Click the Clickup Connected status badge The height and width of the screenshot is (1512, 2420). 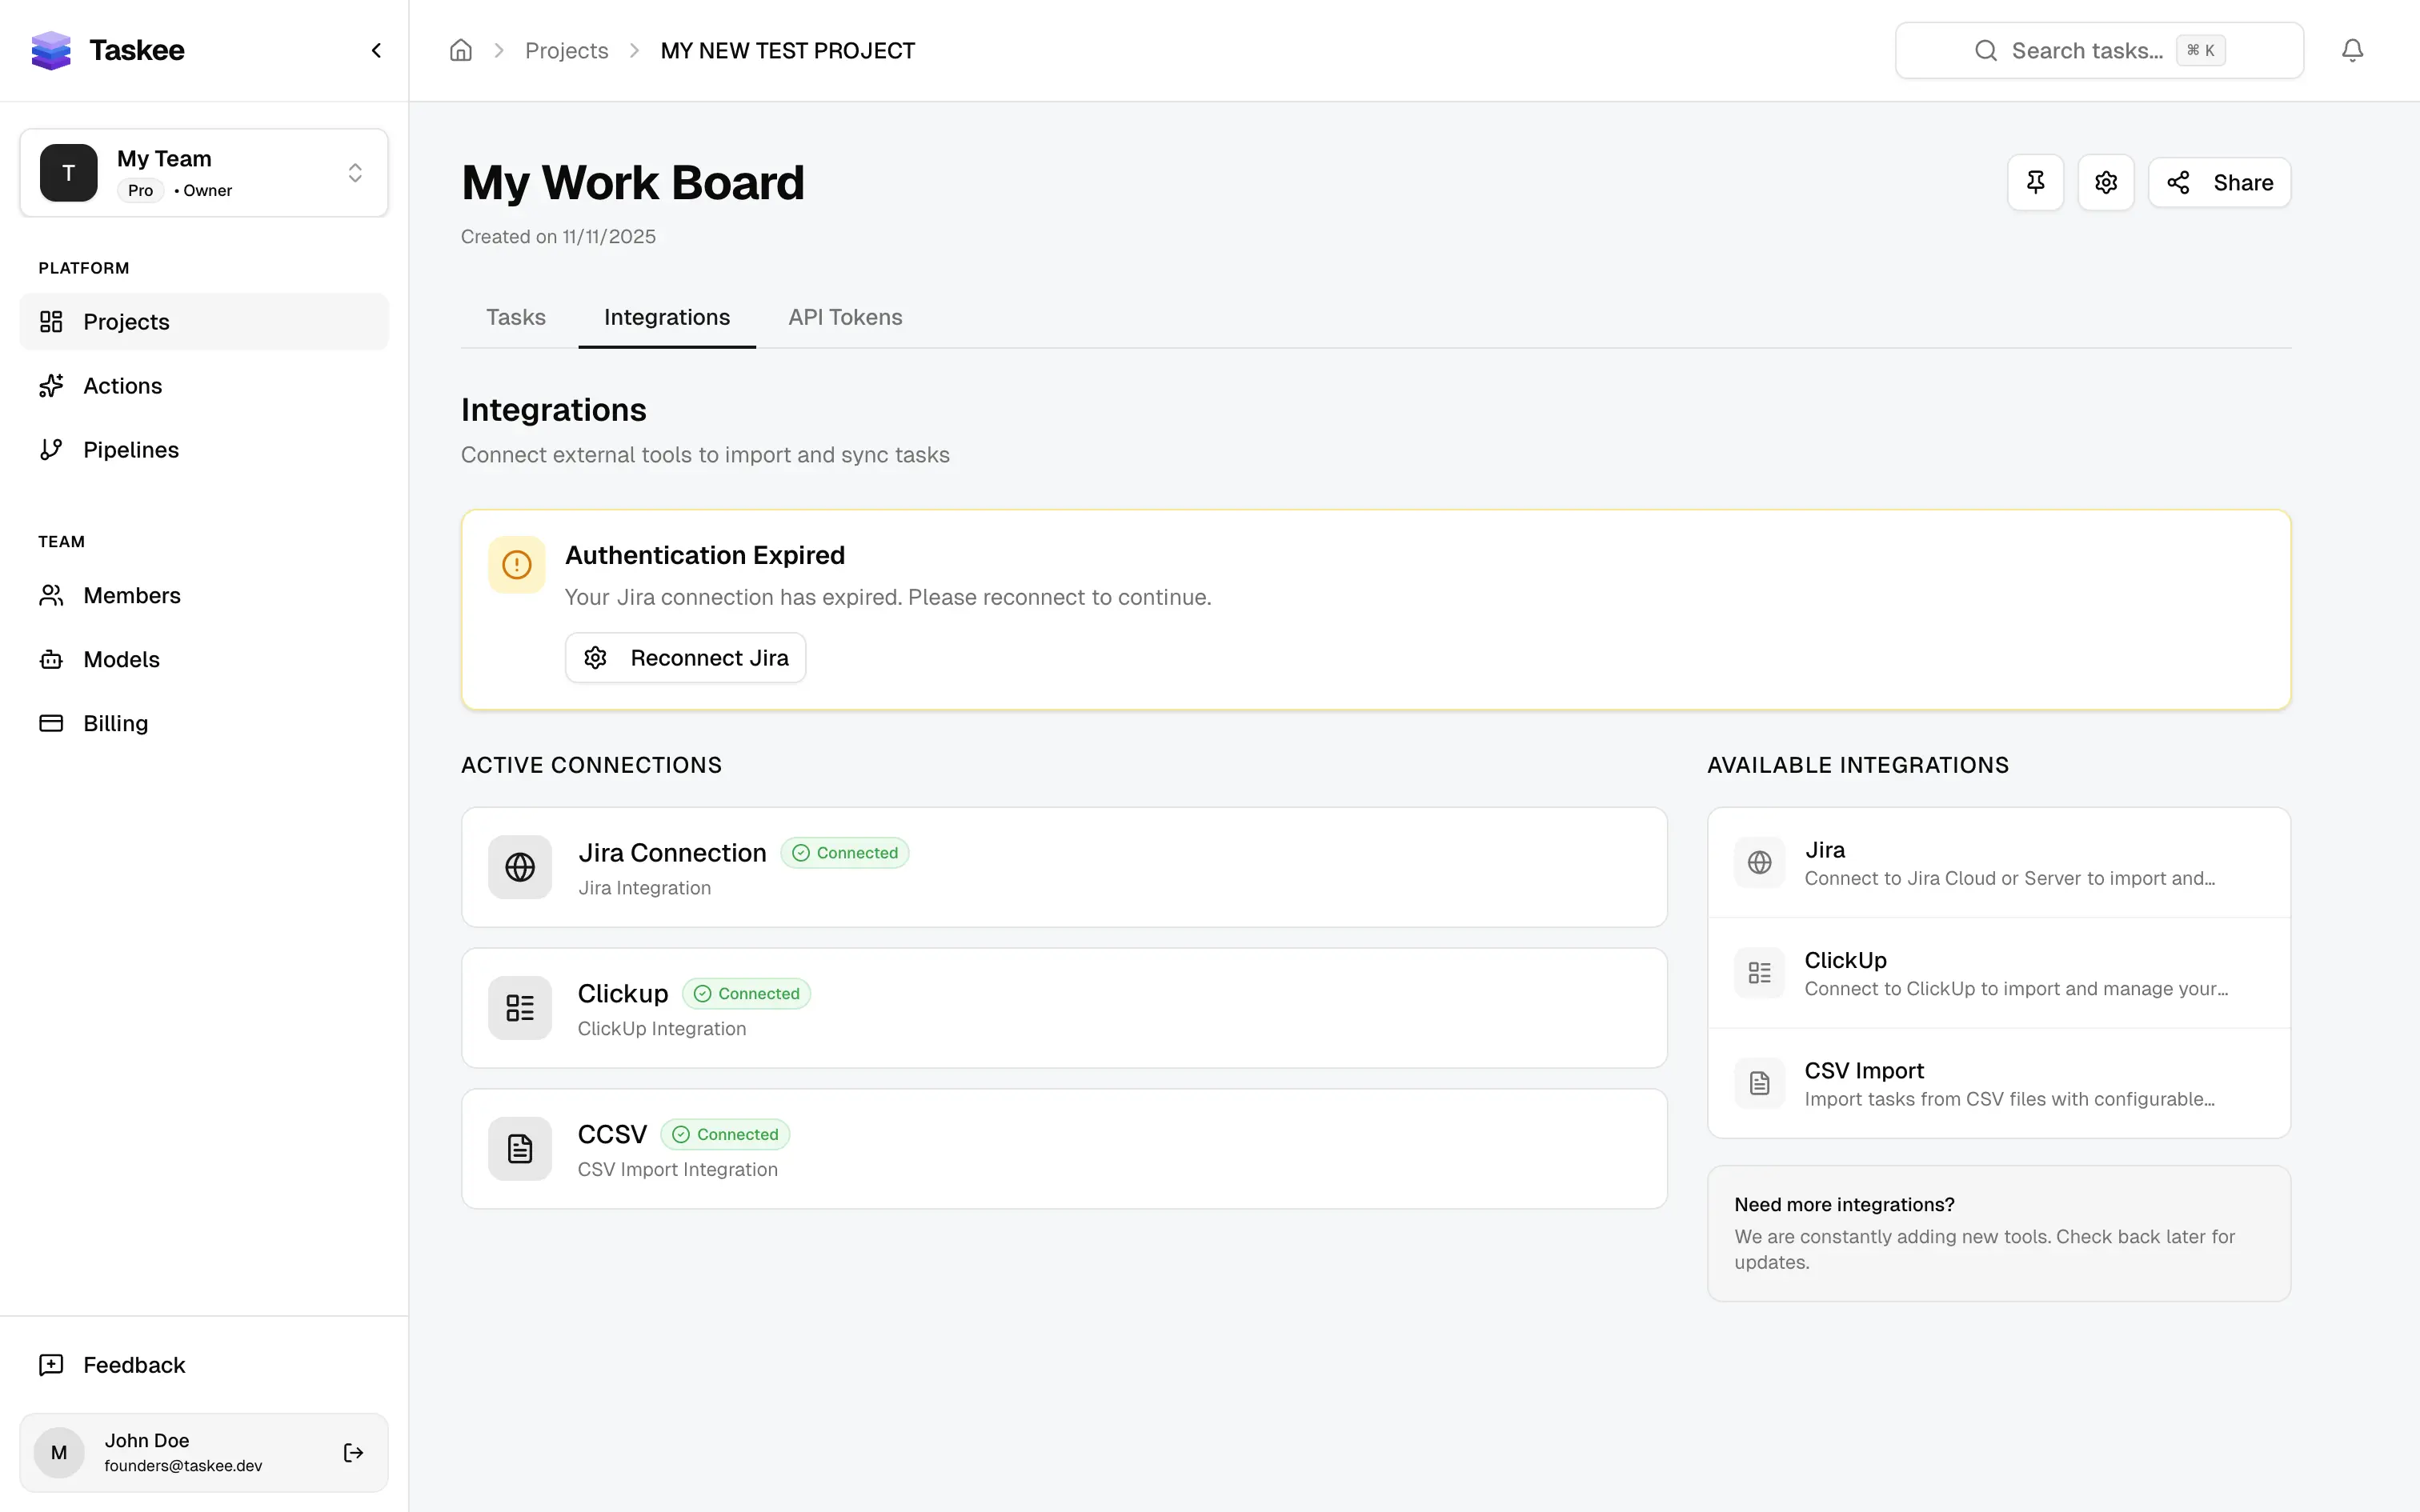click(x=747, y=992)
